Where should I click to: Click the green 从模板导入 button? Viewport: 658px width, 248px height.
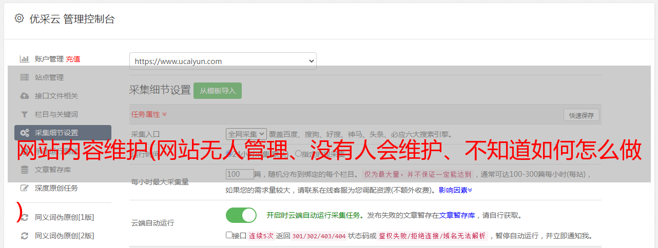point(218,91)
